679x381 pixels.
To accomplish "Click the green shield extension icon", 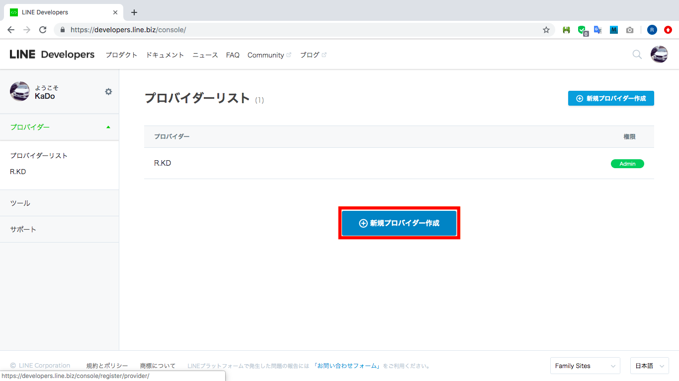I will pos(582,30).
